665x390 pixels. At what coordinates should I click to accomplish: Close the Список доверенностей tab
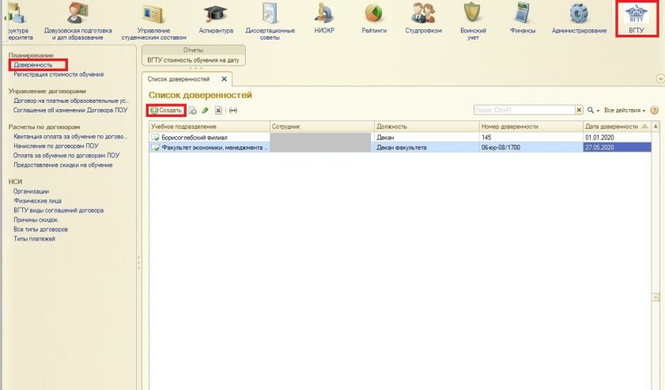coord(224,79)
